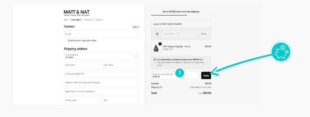Focus the Postal code field
Screen dimensions: 310x117
[x=82, y=100]
